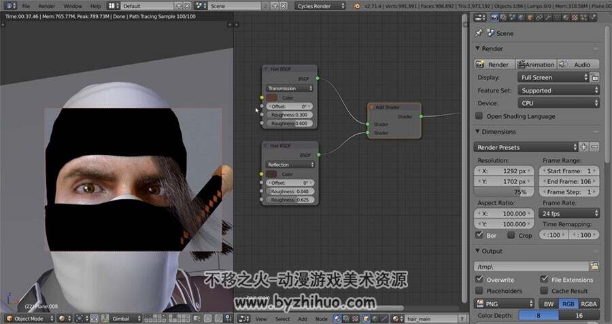Open Render Presets dropdown
The width and height of the screenshot is (612, 324).
coord(526,147)
